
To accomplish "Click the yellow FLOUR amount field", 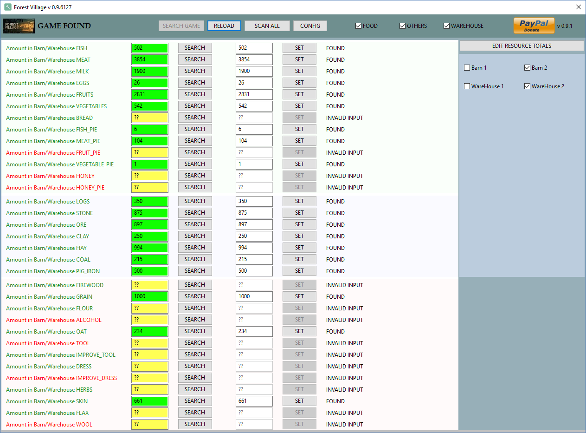I will click(x=150, y=308).
